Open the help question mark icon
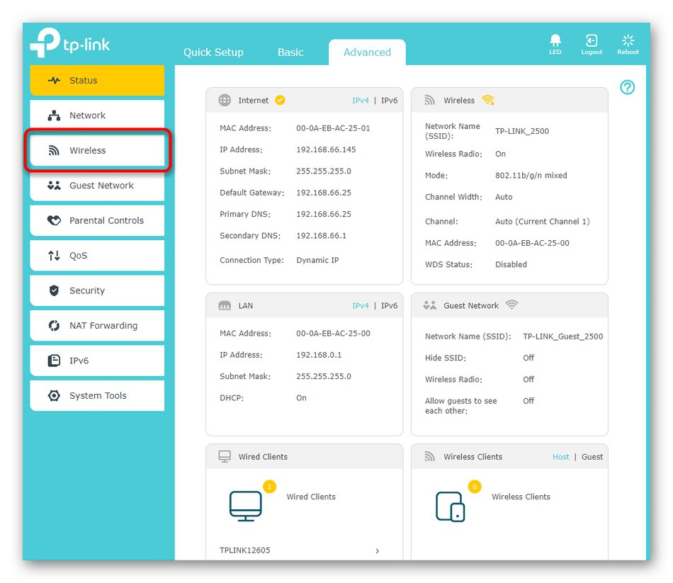Viewport: 673px width, 583px height. (x=627, y=88)
